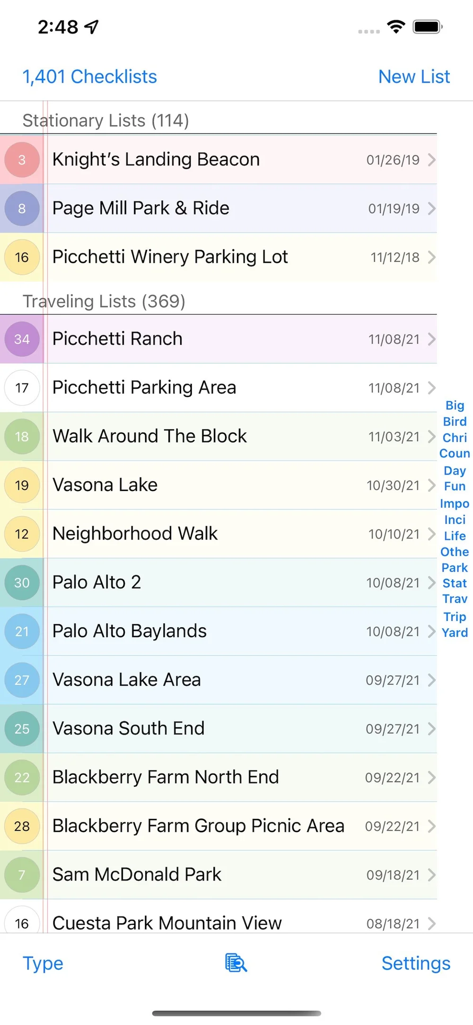473x1025 pixels.
Task: Tap the chevron on Picchetti Winery Parking Lot row
Action: click(431, 257)
